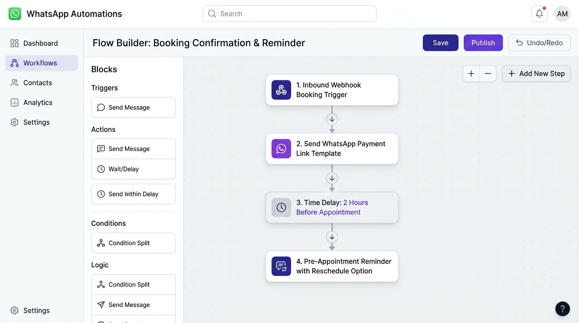Click the clock icon on Send Within Delay
The image size is (579, 323).
point(101,194)
